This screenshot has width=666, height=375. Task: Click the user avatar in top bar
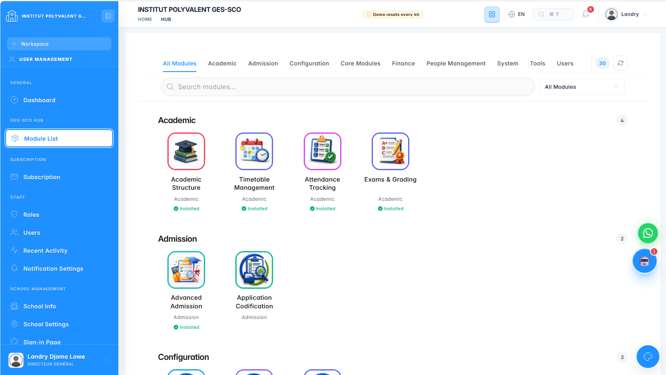pos(612,14)
